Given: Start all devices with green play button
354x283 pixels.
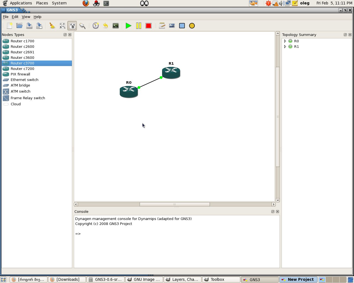Looking at the screenshot, I should [x=128, y=26].
